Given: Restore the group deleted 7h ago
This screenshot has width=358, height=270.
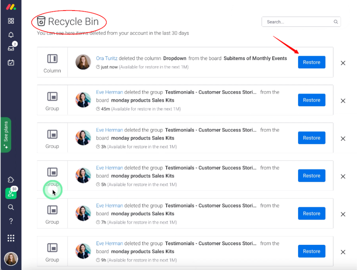Looking at the screenshot, I should (311, 213).
